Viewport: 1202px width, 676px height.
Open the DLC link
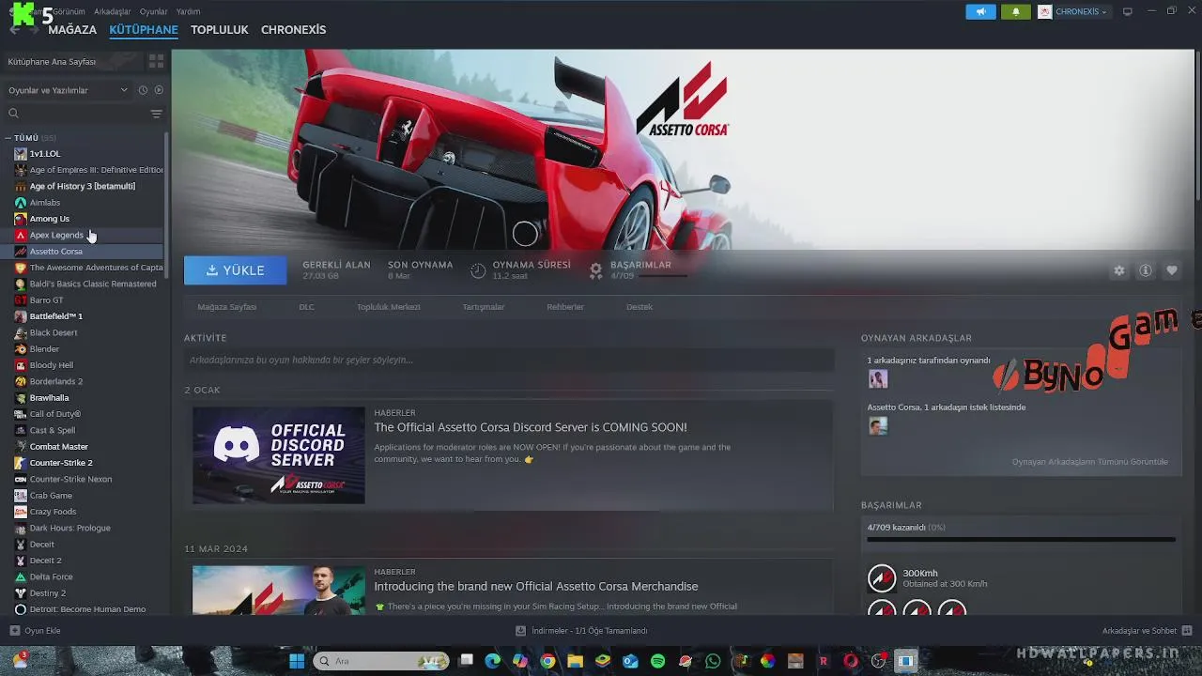306,307
